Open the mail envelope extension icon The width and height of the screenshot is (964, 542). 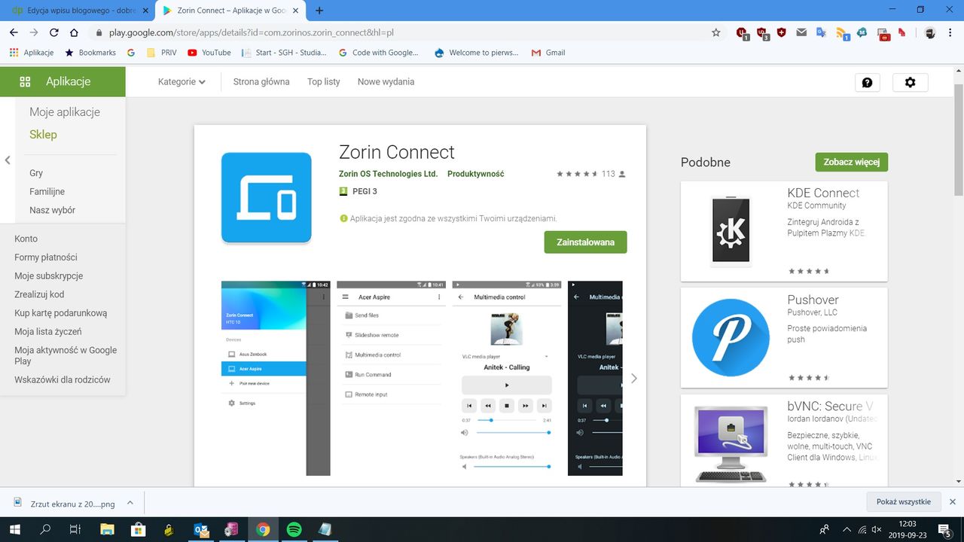point(801,32)
